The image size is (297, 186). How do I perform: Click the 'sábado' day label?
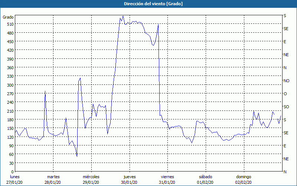click(206, 177)
